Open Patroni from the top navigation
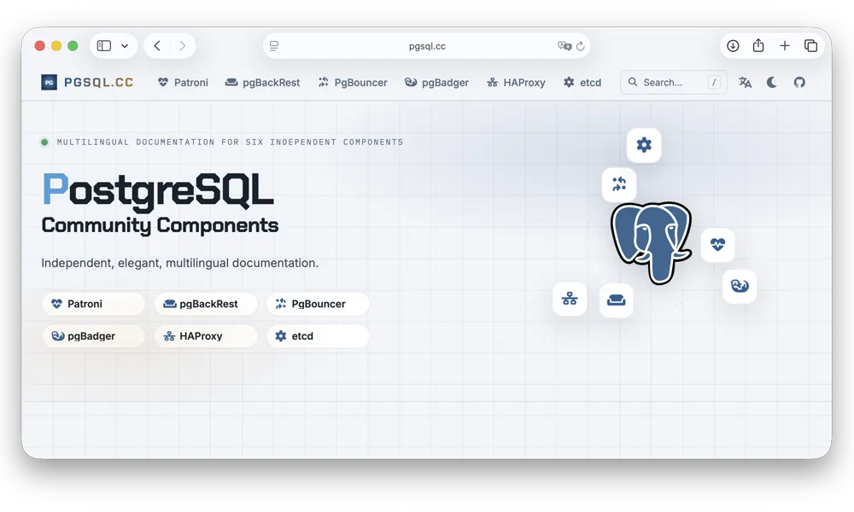854x512 pixels. 183,82
